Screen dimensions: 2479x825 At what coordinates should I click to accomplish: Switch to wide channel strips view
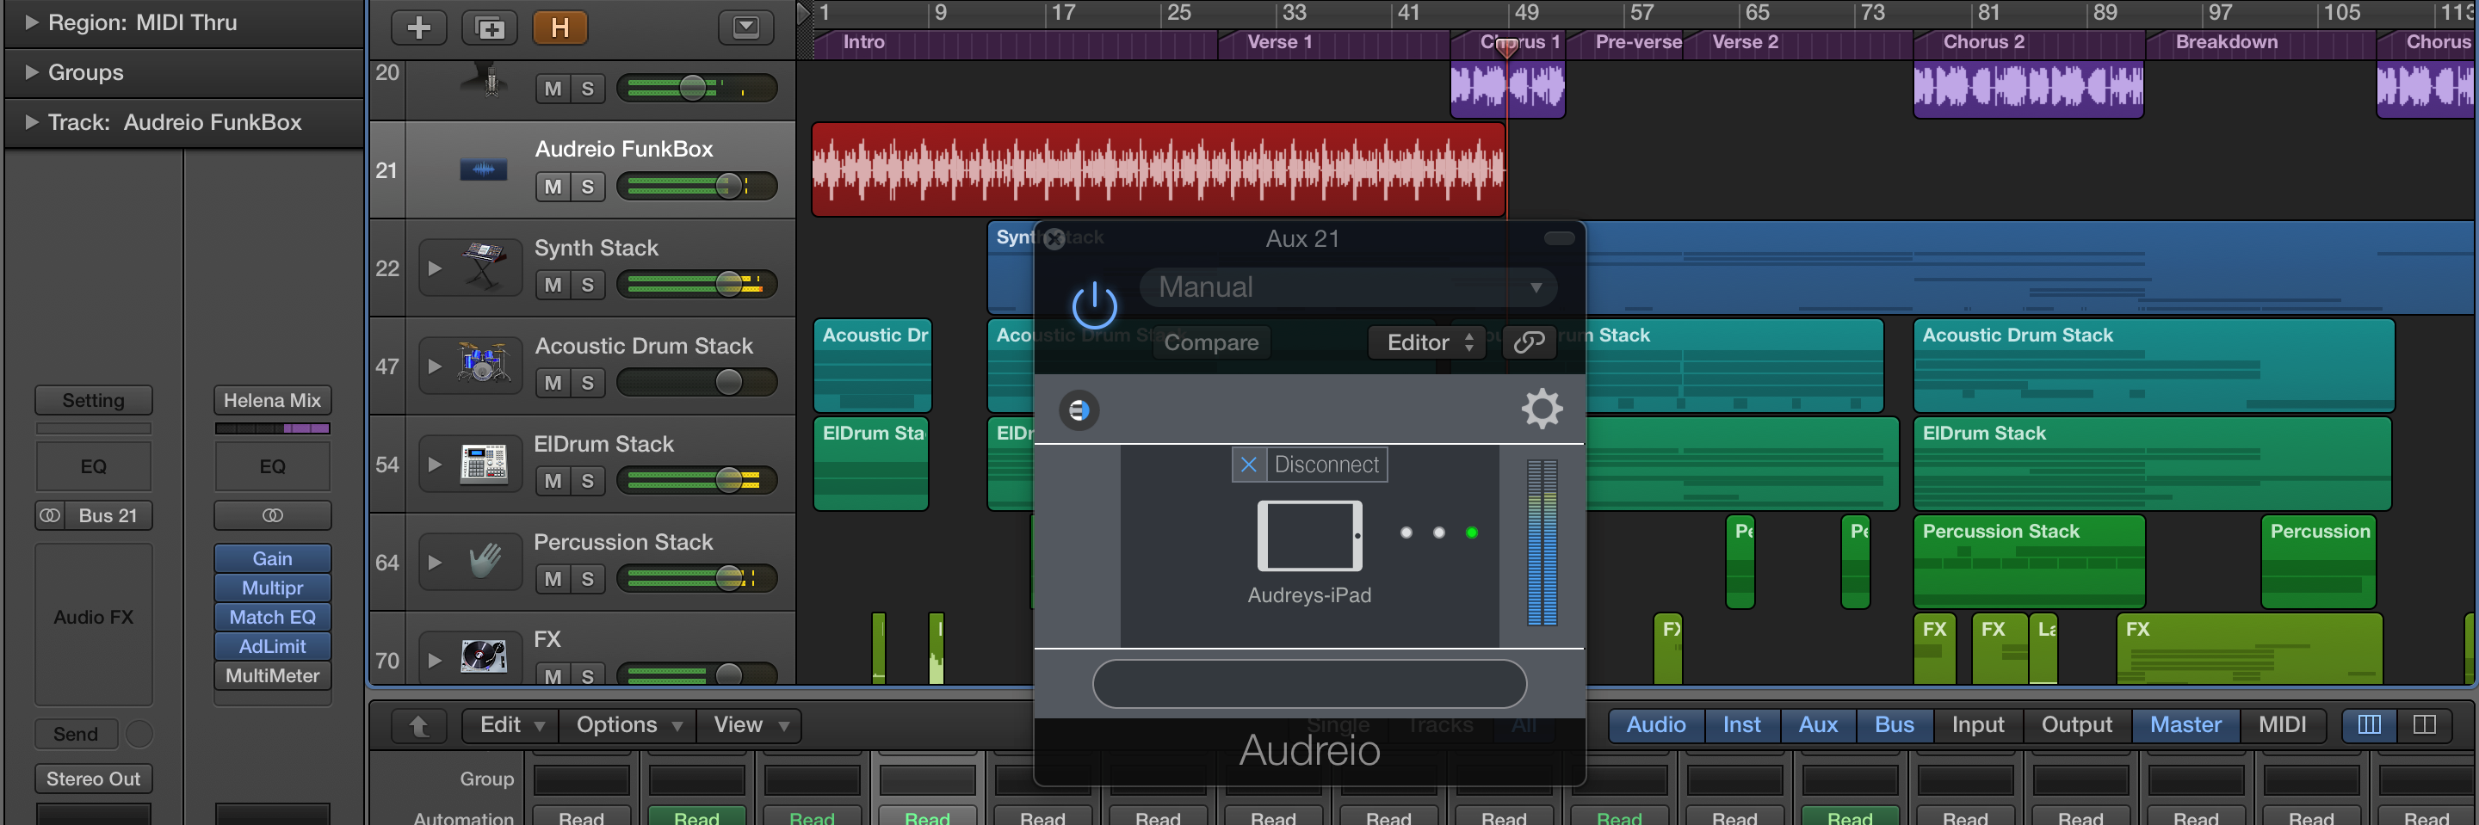[2424, 725]
